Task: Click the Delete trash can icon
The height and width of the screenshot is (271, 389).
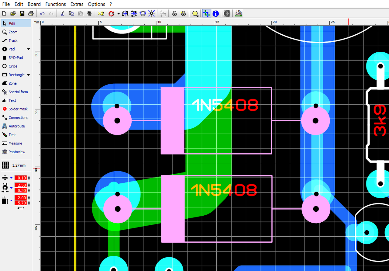Action: click(x=89, y=13)
